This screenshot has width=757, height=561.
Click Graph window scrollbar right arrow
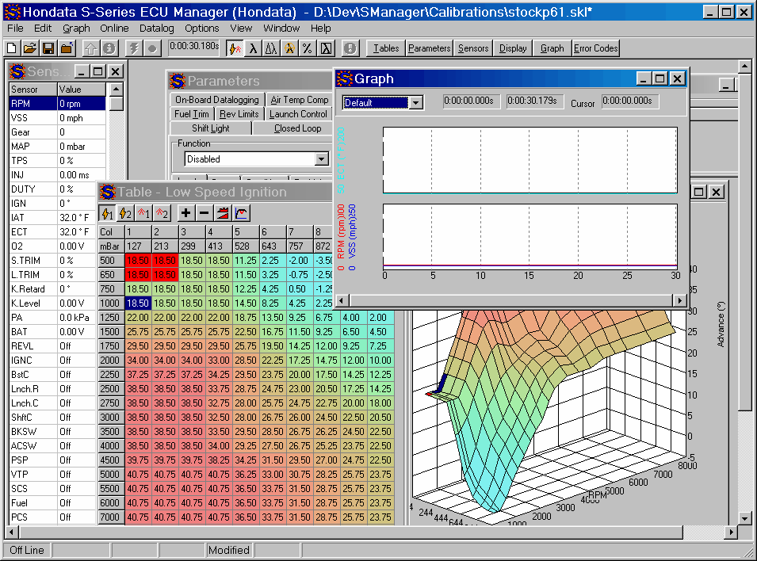click(x=680, y=300)
